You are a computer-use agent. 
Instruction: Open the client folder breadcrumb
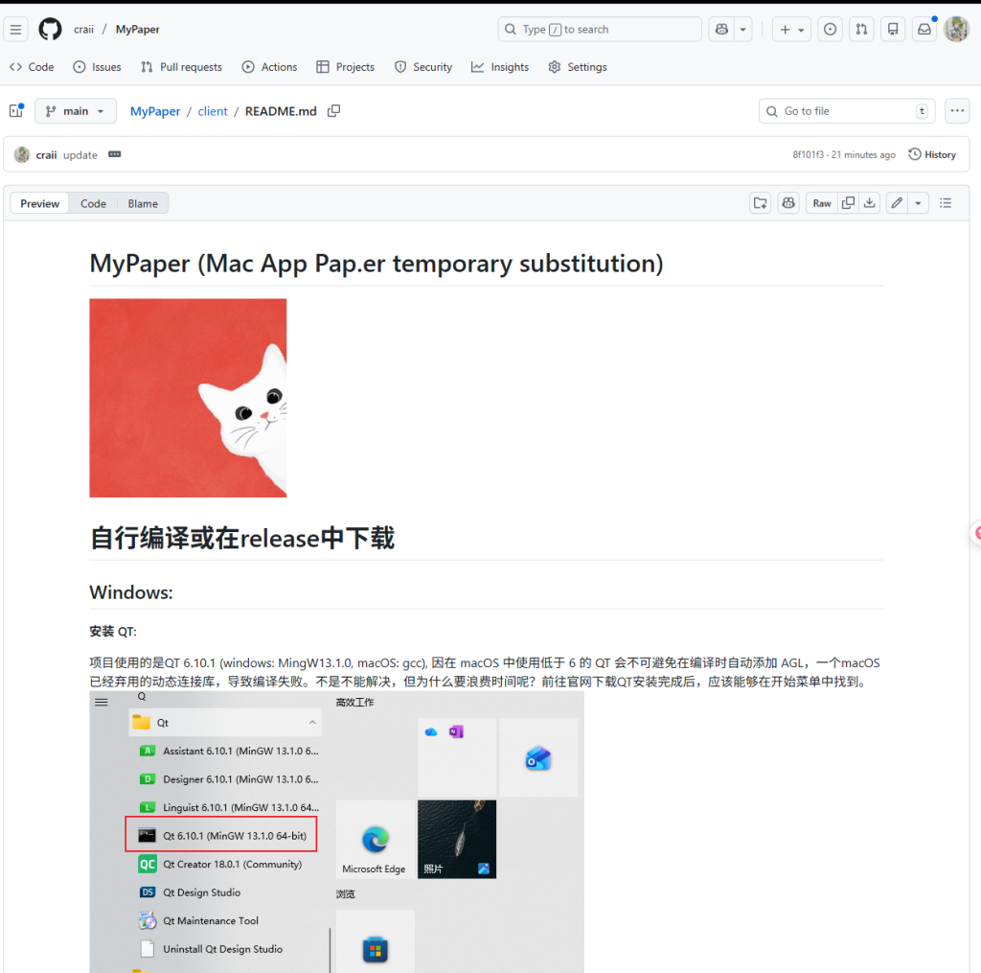tap(213, 111)
